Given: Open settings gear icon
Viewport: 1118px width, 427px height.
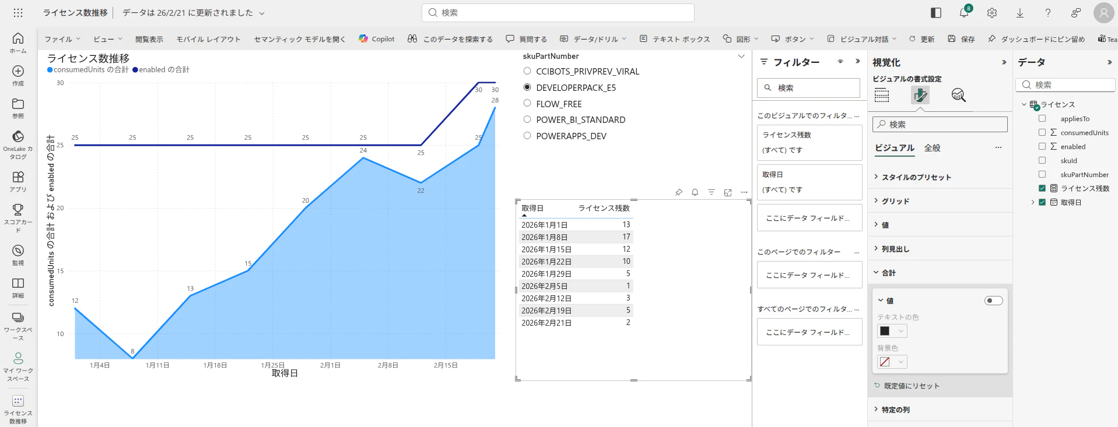Looking at the screenshot, I should pos(991,13).
